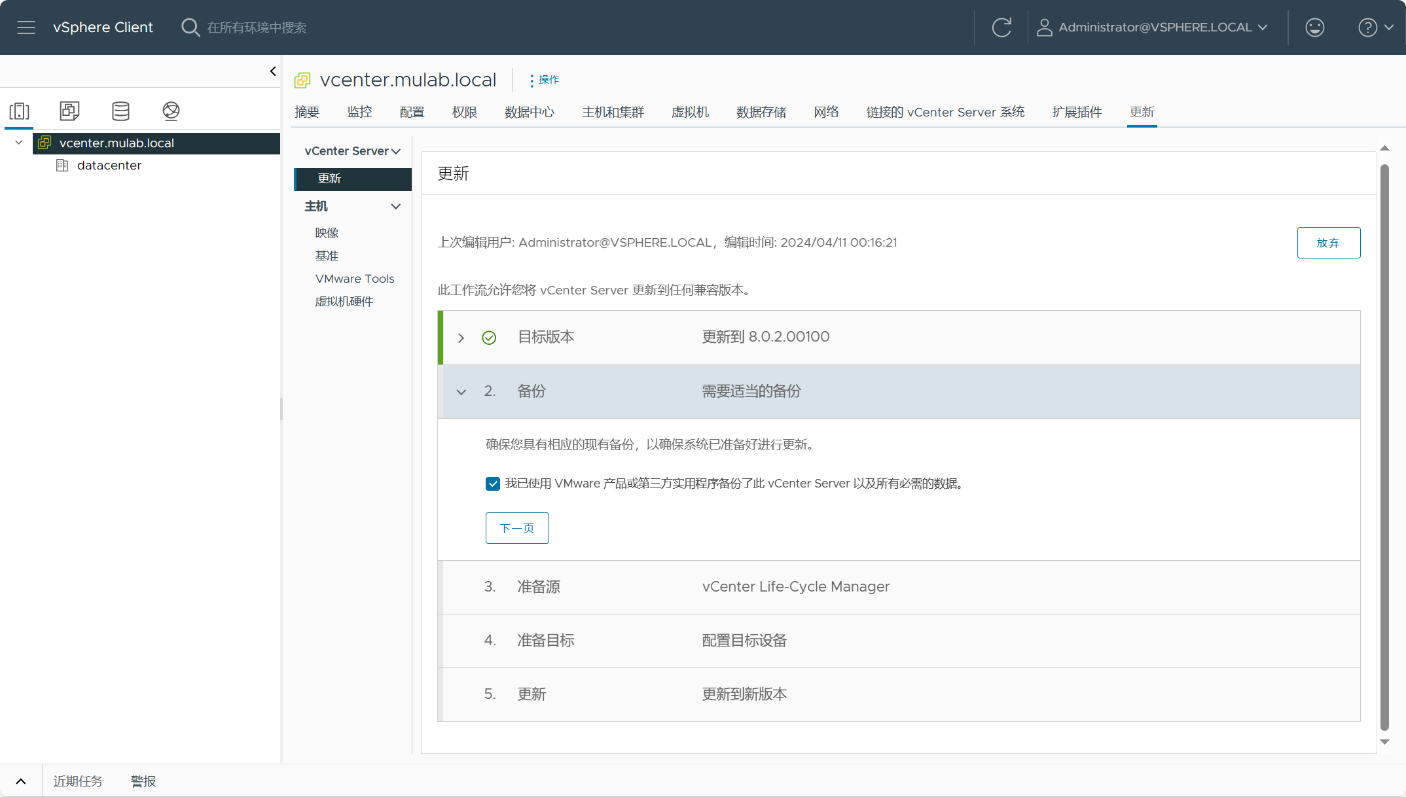The width and height of the screenshot is (1406, 797).
Task: Click the content scrollbar up arrow
Action: 1384,148
